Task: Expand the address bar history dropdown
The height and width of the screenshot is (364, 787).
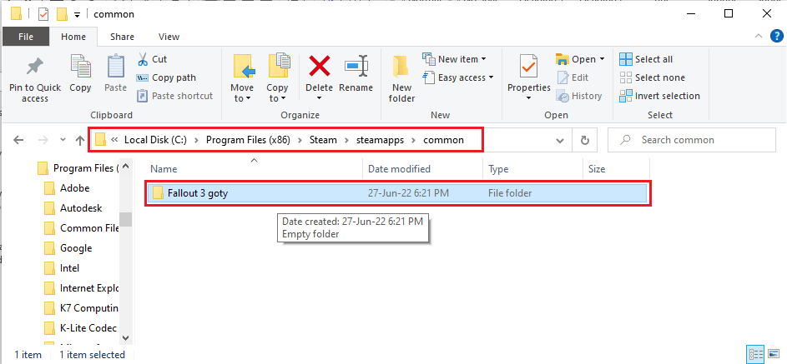Action: coord(560,141)
